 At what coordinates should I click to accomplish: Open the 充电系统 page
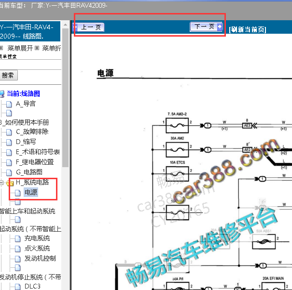tap(37, 238)
